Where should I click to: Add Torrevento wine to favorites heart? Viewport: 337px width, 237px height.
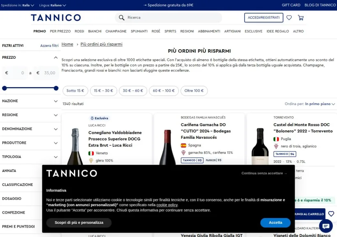[x=331, y=214]
